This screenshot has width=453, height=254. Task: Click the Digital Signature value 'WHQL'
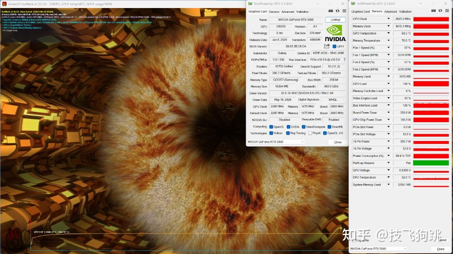click(333, 100)
